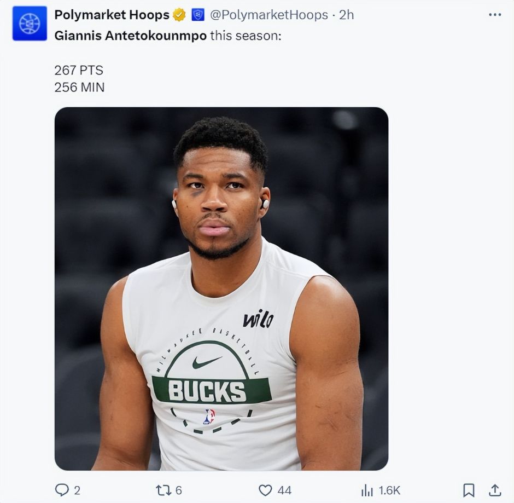Click the 1.6K views count
This screenshot has width=514, height=503.
click(389, 490)
